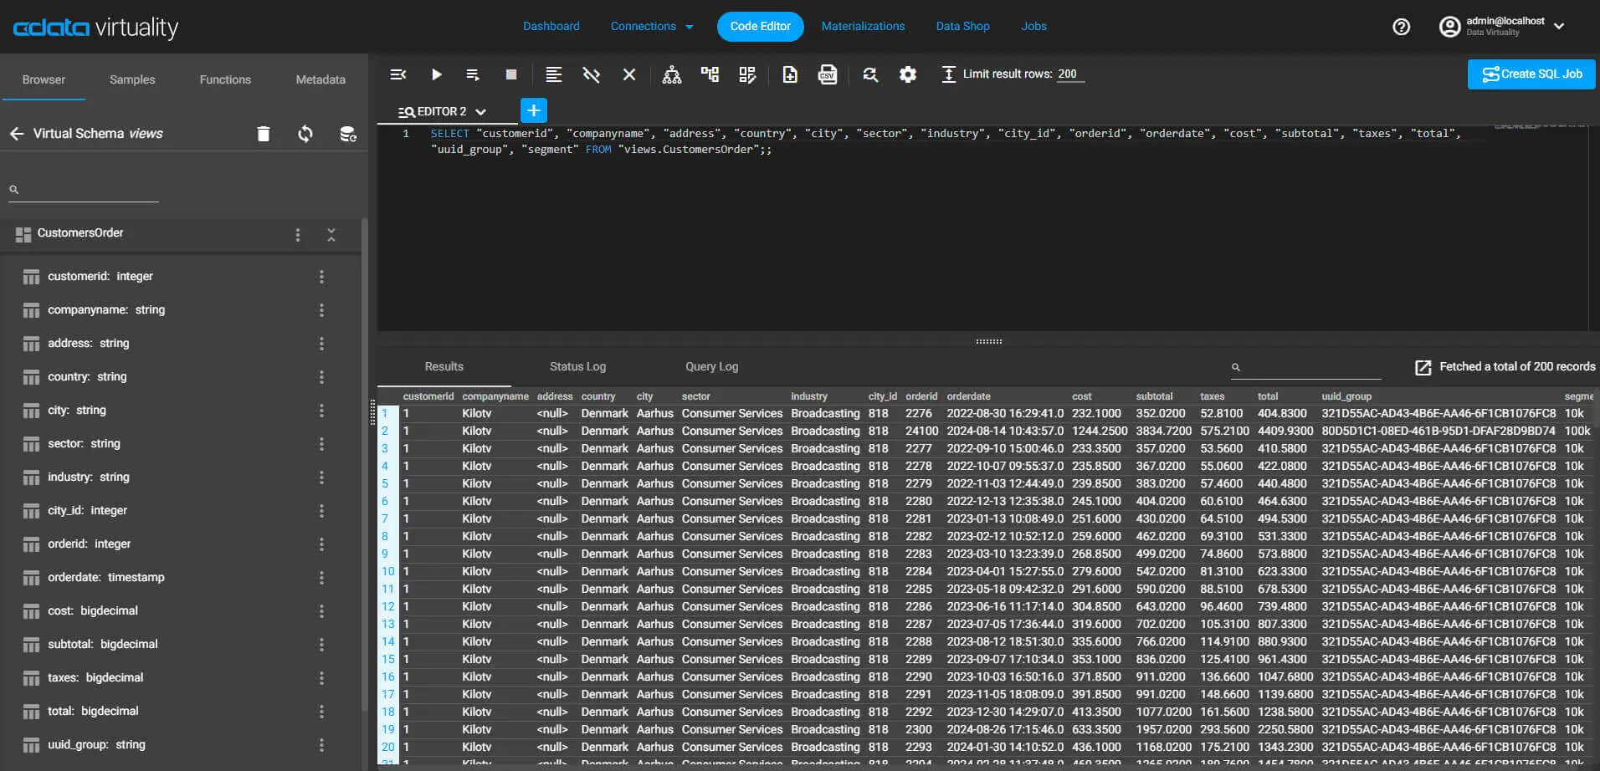
Task: Go back using arrow beside Virtual Schema
Action: [17, 134]
